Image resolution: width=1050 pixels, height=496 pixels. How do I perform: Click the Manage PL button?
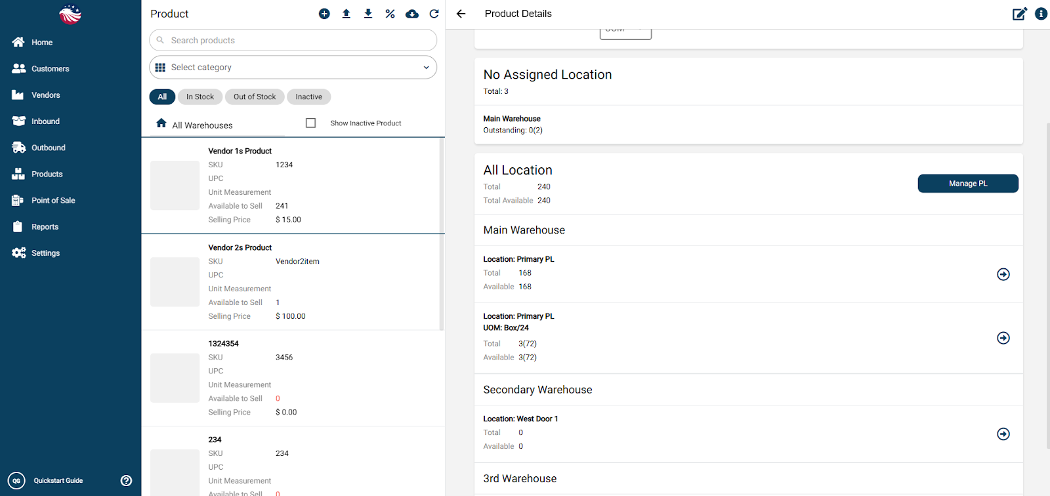(x=967, y=184)
